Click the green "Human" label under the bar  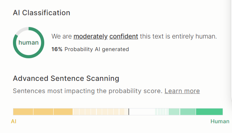[220, 121]
